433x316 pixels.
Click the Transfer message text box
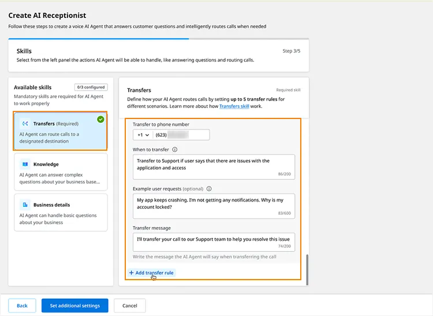(214, 242)
